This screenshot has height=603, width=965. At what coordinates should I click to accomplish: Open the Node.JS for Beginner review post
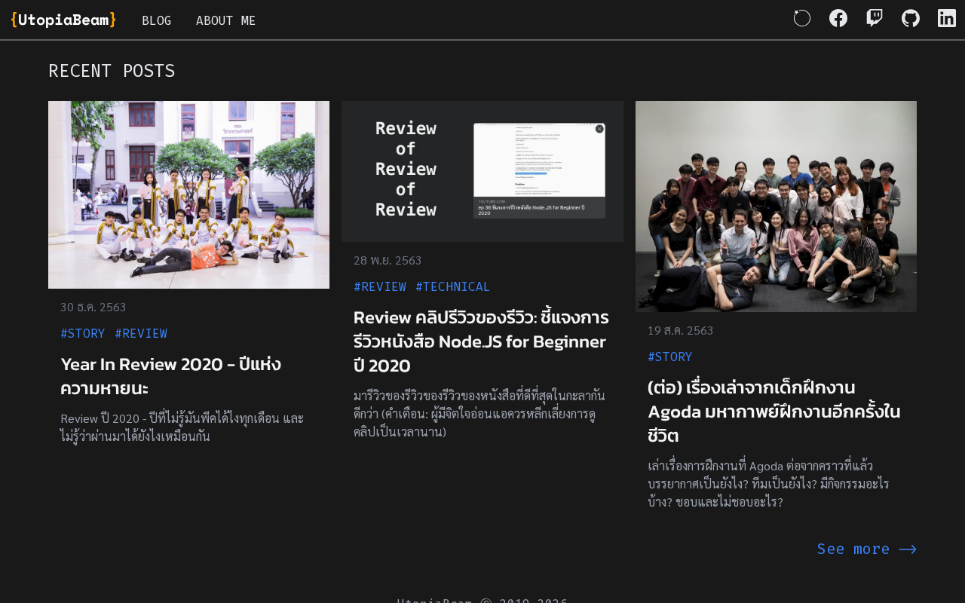point(482,341)
